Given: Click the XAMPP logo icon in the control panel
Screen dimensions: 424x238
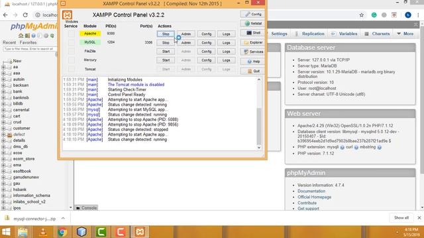Looking at the screenshot, I should pyautogui.click(x=67, y=15).
